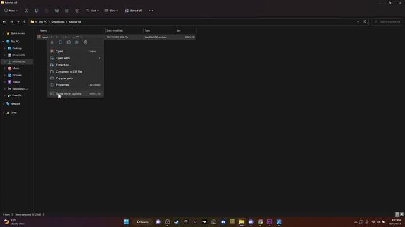This screenshot has height=227, width=405.
Task: Click the taskbar Search button
Action: tap(142, 222)
